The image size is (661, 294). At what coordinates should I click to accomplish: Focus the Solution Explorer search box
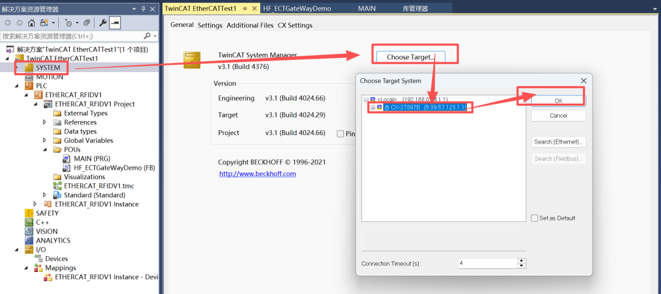point(72,36)
